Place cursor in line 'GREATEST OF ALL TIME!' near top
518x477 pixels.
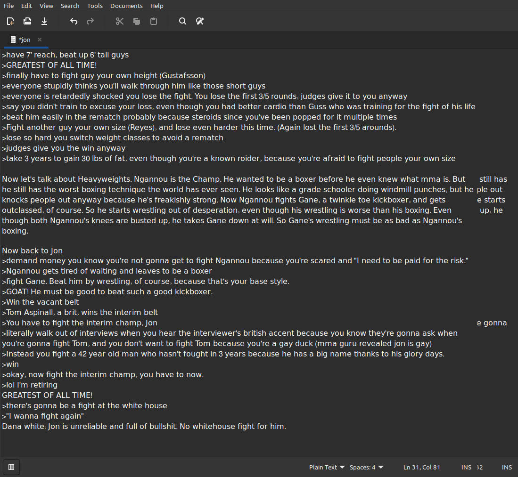(x=49, y=65)
